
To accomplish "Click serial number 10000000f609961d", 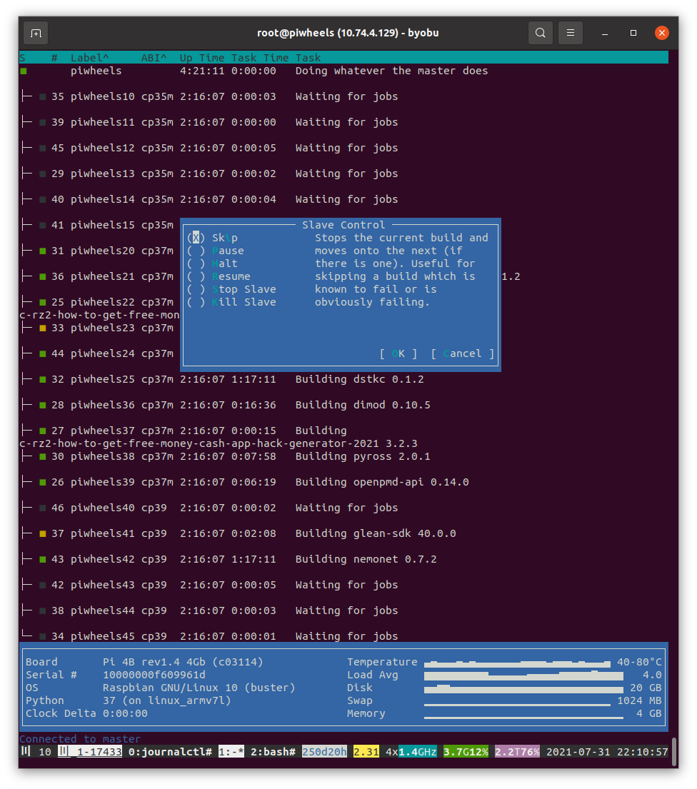I will pos(154,675).
